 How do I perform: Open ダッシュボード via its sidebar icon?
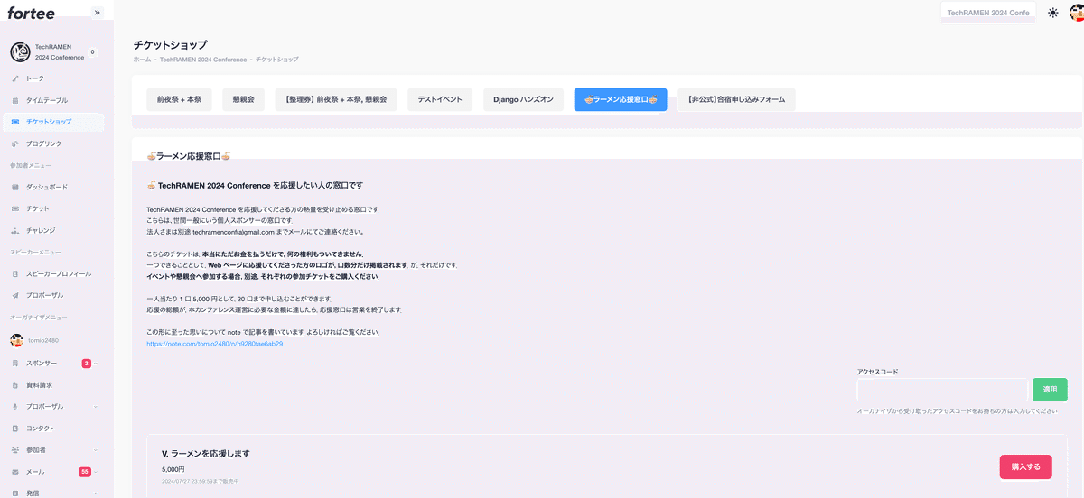coord(15,187)
